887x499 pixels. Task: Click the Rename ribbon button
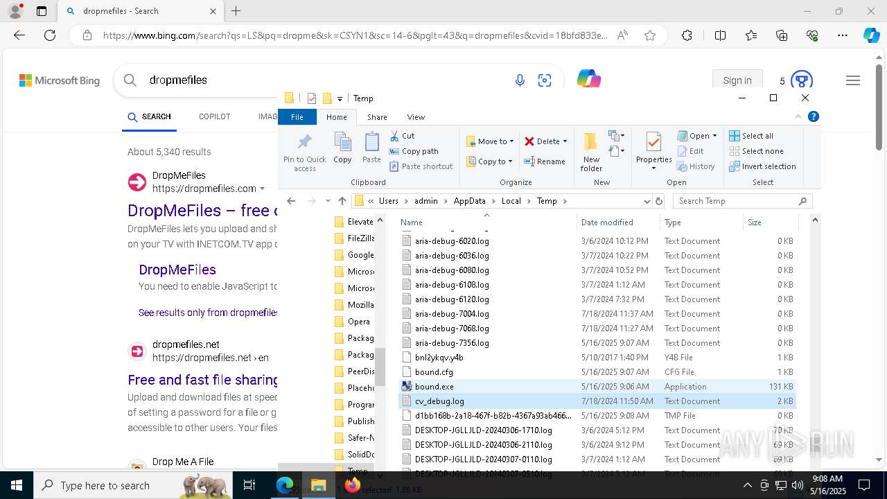(545, 161)
